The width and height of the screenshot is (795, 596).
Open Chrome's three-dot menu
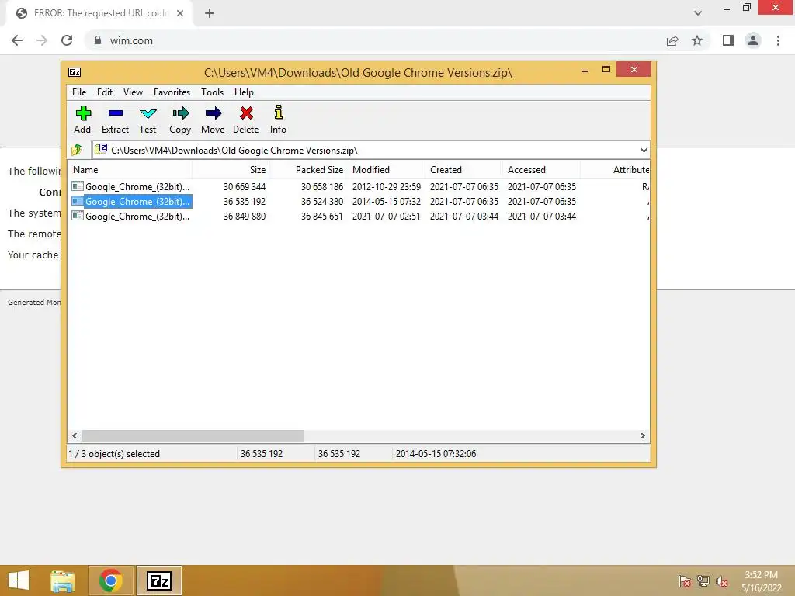coord(778,40)
